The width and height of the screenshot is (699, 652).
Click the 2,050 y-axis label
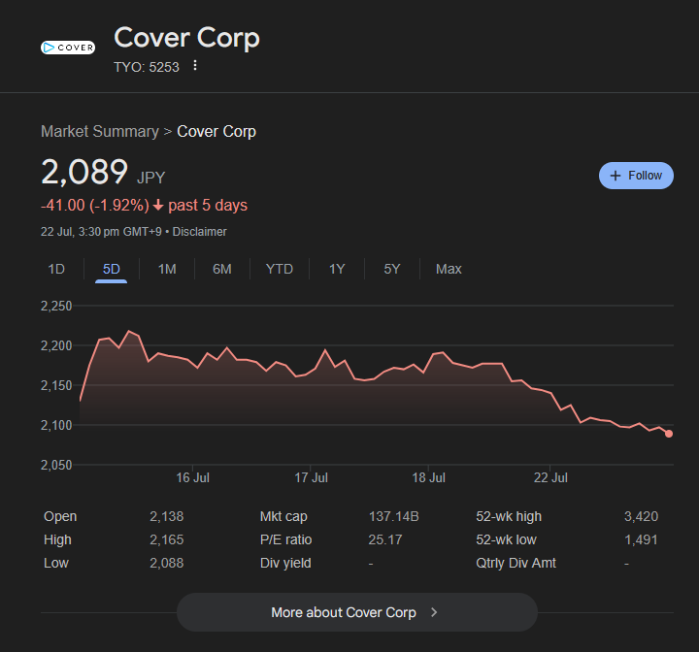pos(56,465)
